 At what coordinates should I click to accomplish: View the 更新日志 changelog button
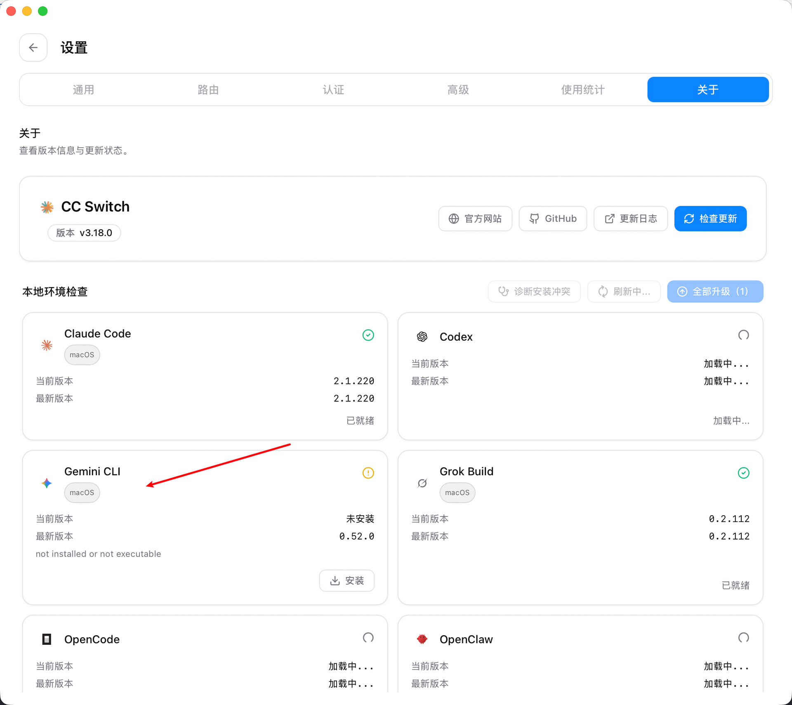(630, 219)
